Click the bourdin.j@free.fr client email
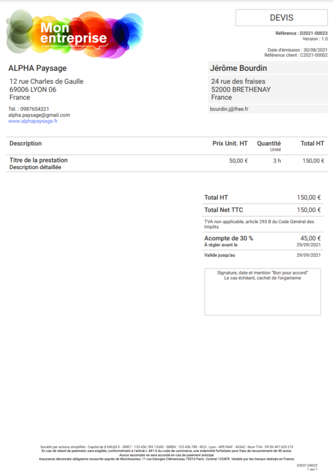The height and width of the screenshot is (476, 333). 230,109
